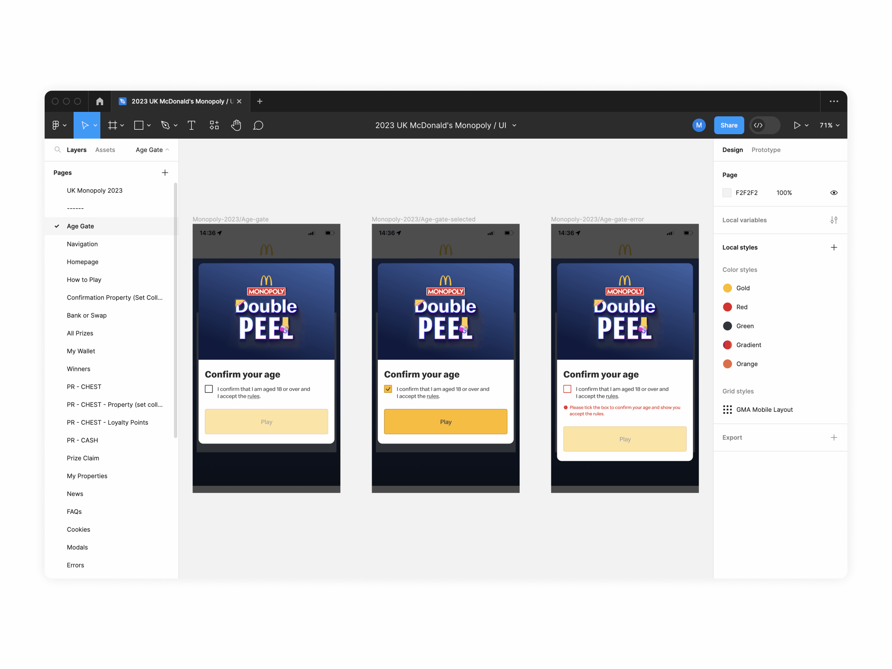Open the main menu chevron
892x669 pixels.
click(x=65, y=126)
